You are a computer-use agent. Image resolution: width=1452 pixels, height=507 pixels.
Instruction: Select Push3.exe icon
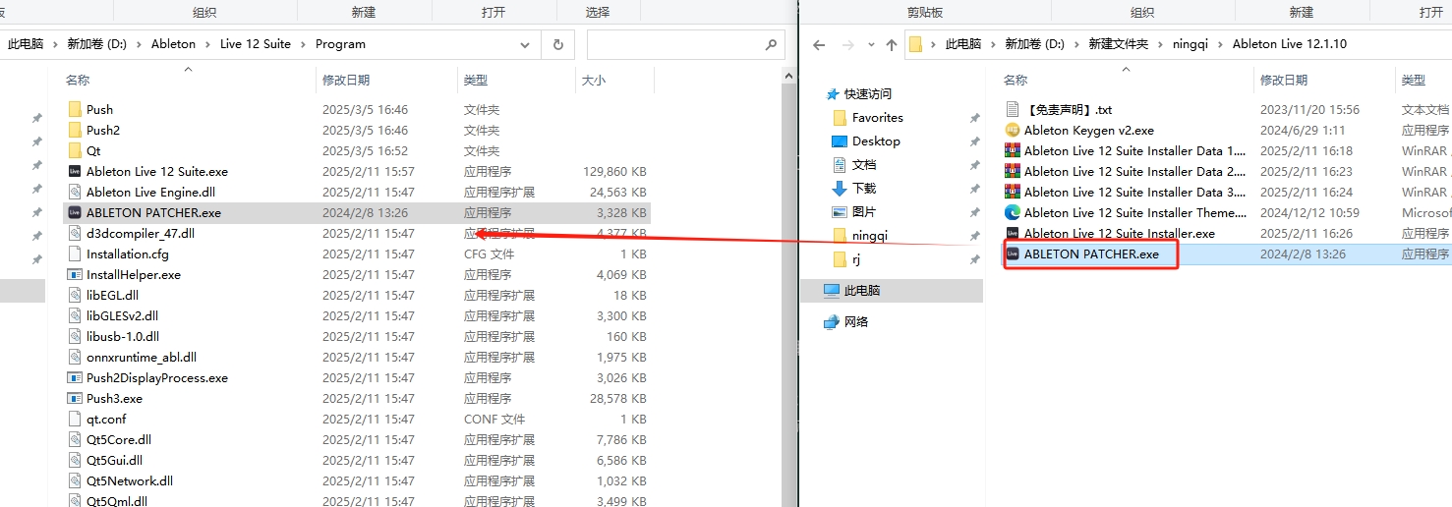click(x=75, y=398)
